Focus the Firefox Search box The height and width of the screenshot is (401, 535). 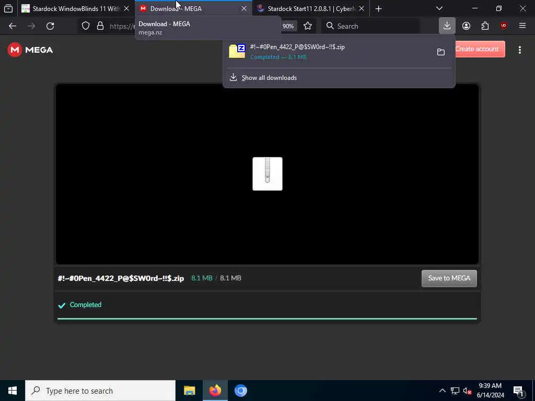coord(370,26)
